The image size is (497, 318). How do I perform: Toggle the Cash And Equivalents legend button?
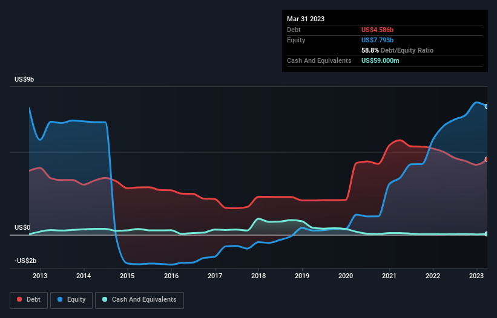pos(139,300)
